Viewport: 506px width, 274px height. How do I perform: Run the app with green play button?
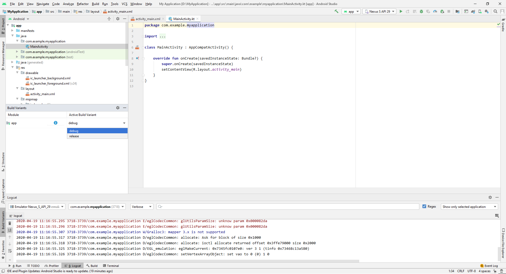coord(401,11)
